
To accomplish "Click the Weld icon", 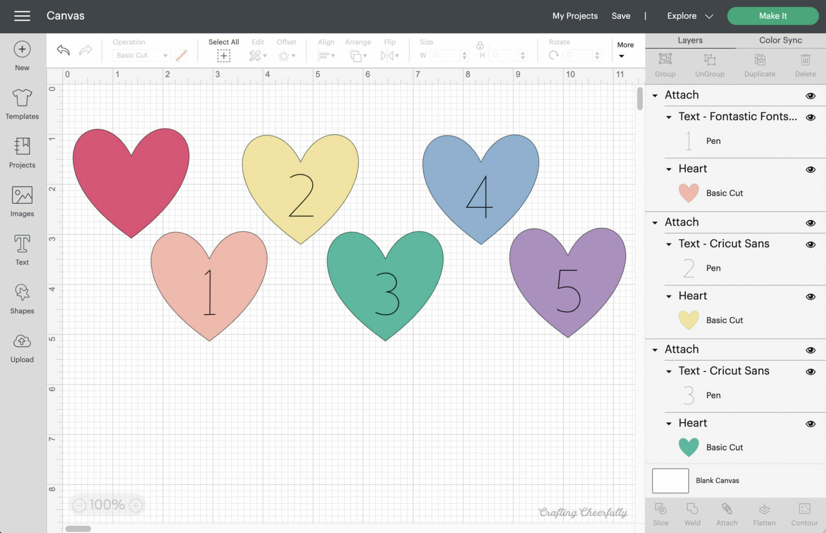I will click(x=692, y=513).
